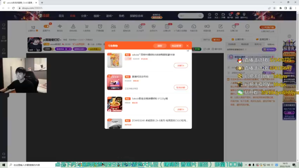The image size is (299, 168).
Task: Bookmark the page with the star icon
Action: coord(274,8)
